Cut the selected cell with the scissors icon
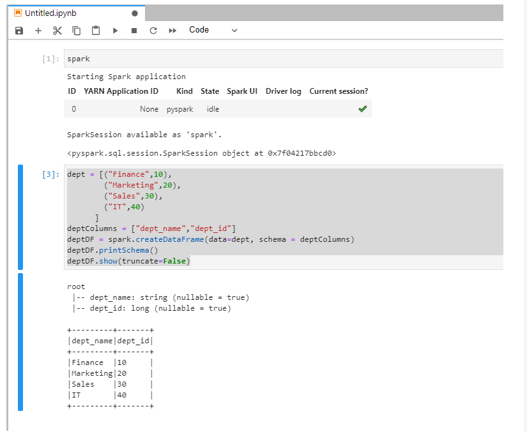Image resolution: width=527 pixels, height=432 pixels. click(x=57, y=31)
